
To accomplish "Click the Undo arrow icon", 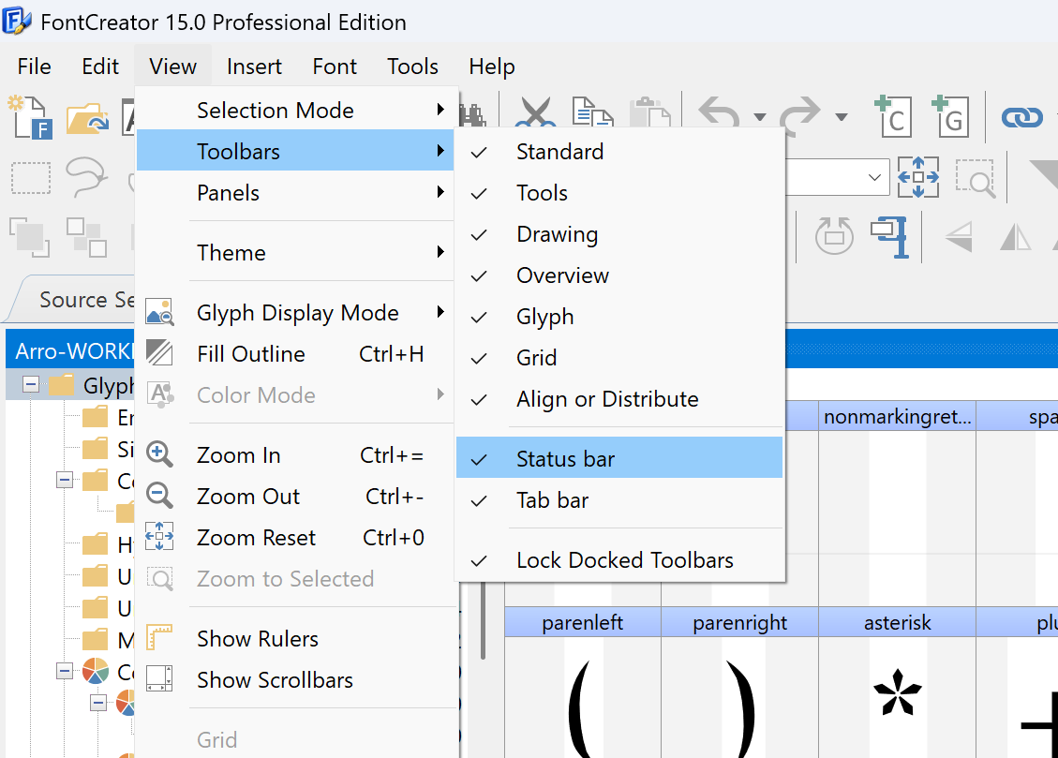I will 720,113.
